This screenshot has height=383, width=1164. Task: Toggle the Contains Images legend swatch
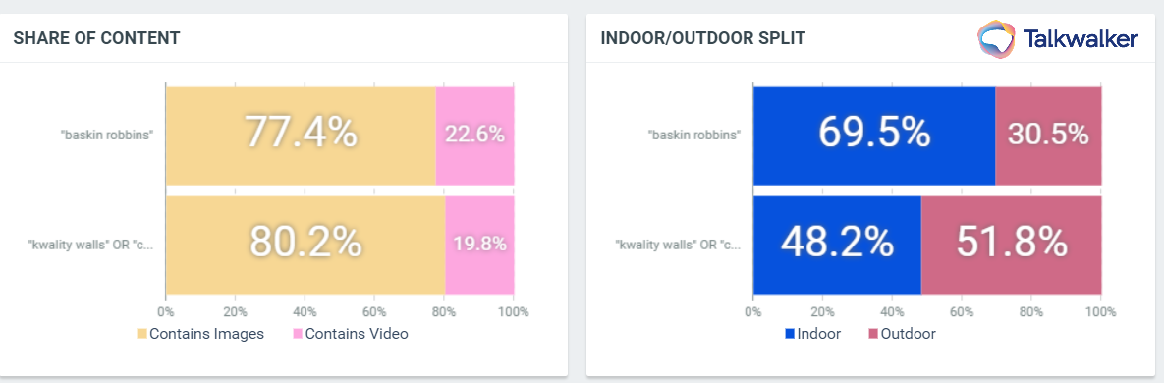click(141, 334)
